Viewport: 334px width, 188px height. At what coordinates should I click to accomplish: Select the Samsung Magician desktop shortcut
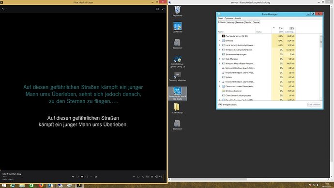178,77
